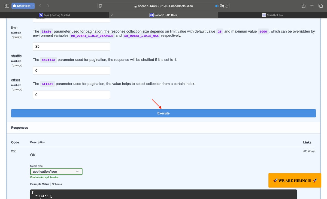Image resolution: width=327 pixels, height=199 pixels.
Task: Click the translate page icon
Action: pyautogui.click(x=222, y=6)
